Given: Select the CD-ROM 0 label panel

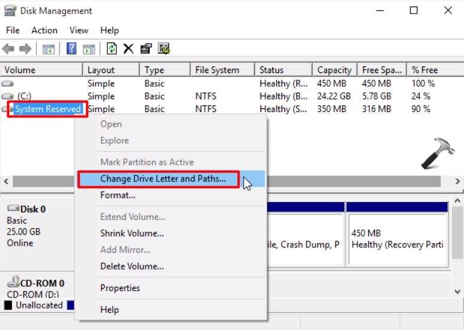Looking at the screenshot, I should click(x=37, y=286).
